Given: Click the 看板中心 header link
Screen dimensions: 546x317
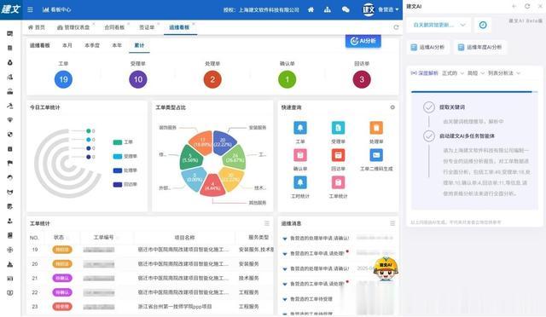Looking at the screenshot, I should pos(56,9).
